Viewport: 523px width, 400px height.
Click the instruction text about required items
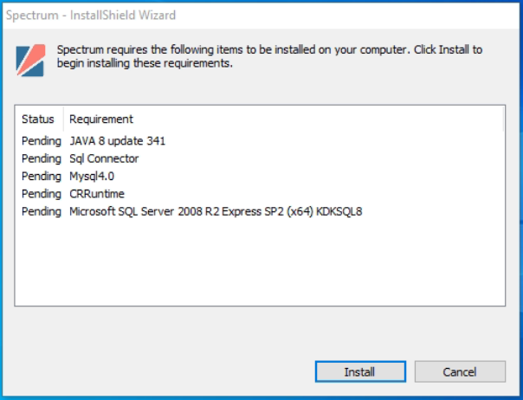(x=269, y=56)
